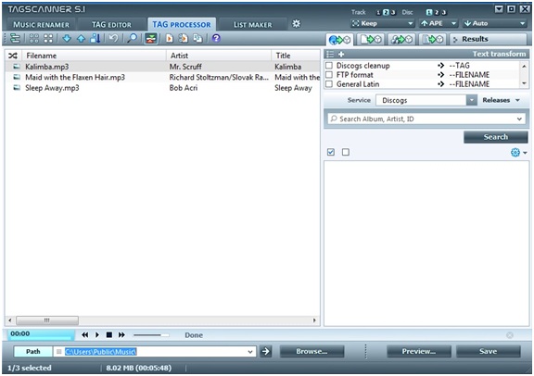534x376 pixels.
Task: Click the checked select-all checkbox above results
Action: tap(331, 152)
